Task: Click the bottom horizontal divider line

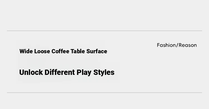Action: coord(104,93)
